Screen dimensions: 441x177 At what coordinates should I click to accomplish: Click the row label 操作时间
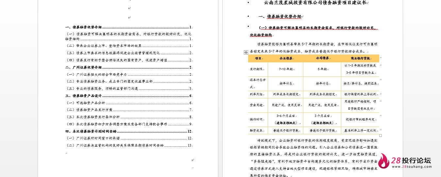(257, 119)
